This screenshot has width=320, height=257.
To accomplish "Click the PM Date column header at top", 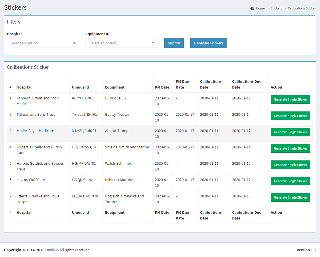I will click(162, 87).
